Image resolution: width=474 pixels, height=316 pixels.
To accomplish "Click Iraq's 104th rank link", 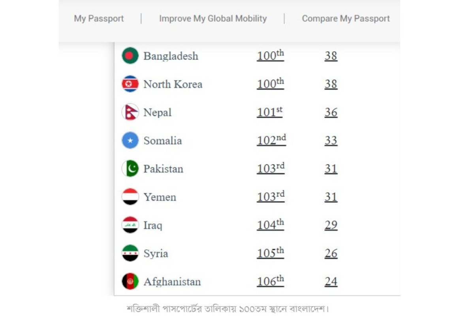I will pyautogui.click(x=270, y=225).
